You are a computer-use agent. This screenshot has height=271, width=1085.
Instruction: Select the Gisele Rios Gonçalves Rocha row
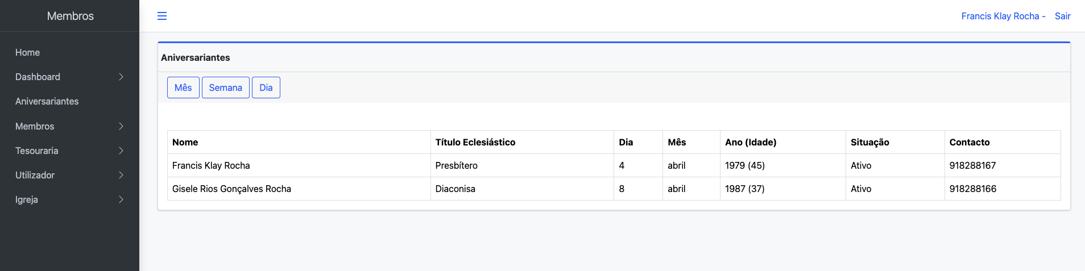[231, 189]
